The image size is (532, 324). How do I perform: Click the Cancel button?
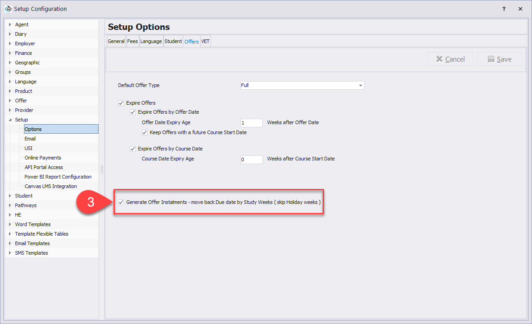[x=450, y=59]
